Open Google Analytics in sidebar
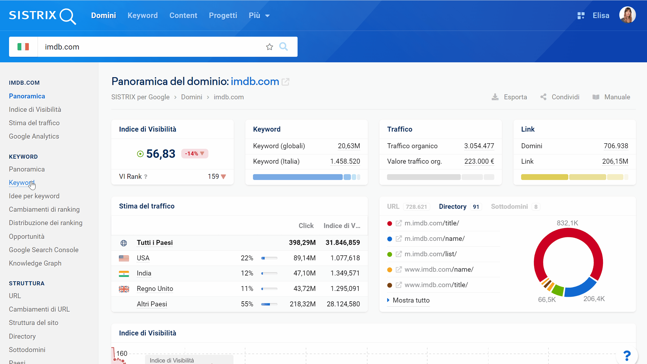The height and width of the screenshot is (364, 647). click(x=34, y=136)
